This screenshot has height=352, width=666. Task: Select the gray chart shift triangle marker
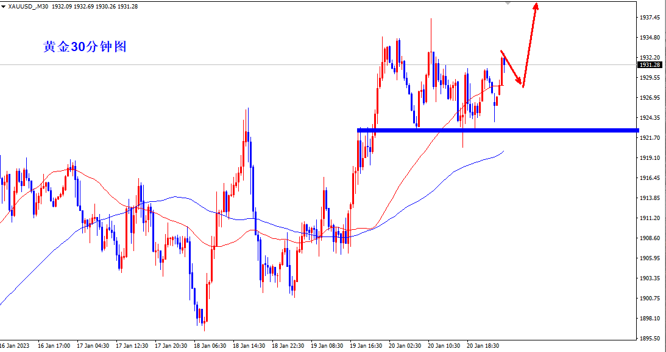[508, 2]
